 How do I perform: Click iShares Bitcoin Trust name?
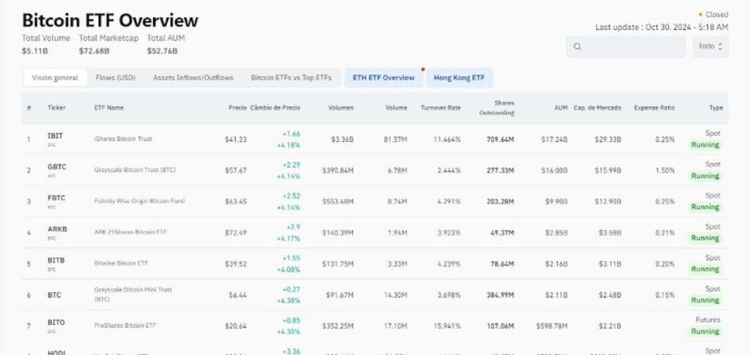click(123, 139)
